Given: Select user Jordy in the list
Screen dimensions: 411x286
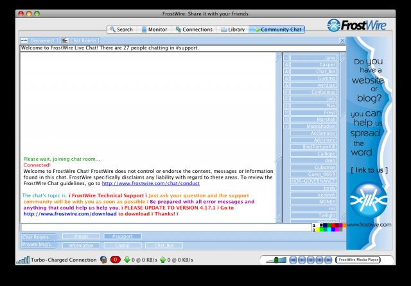Looking at the screenshot, I should tap(313, 188).
